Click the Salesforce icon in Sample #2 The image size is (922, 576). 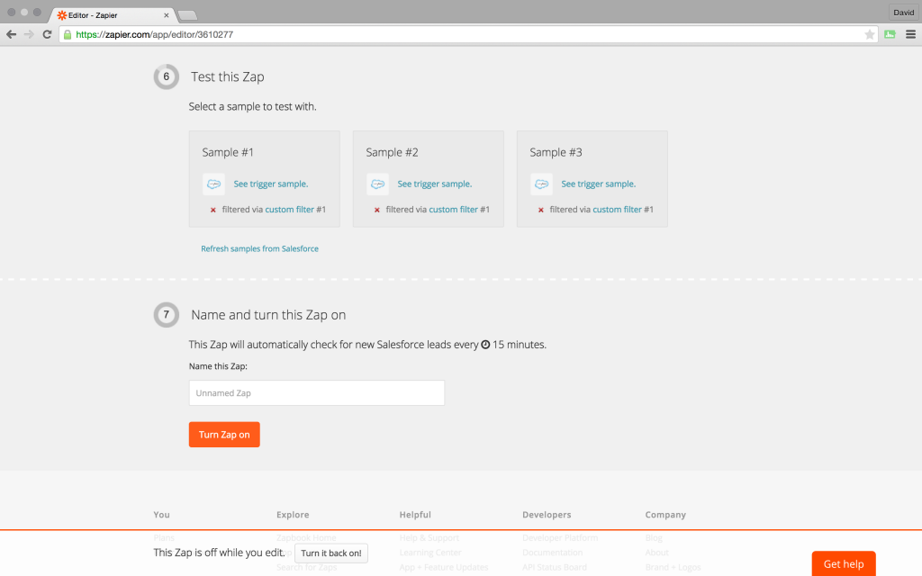(377, 184)
